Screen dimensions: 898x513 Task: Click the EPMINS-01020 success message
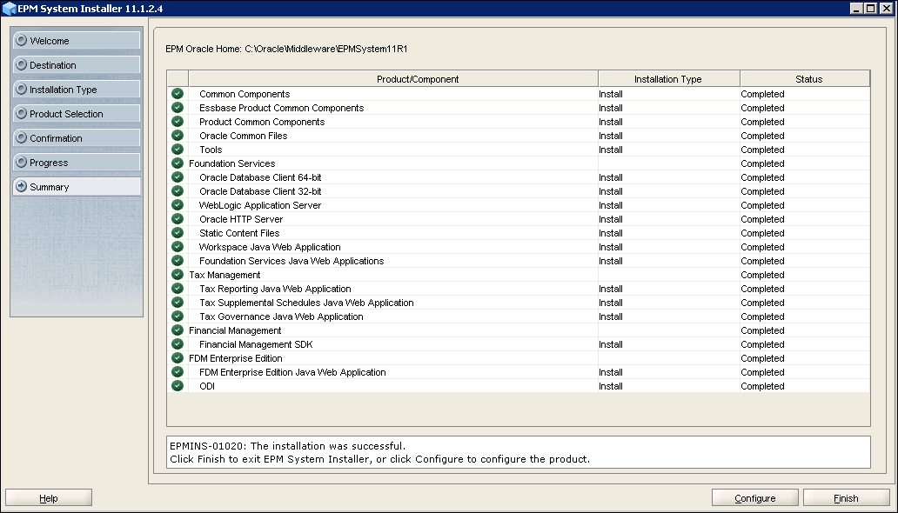tap(287, 446)
